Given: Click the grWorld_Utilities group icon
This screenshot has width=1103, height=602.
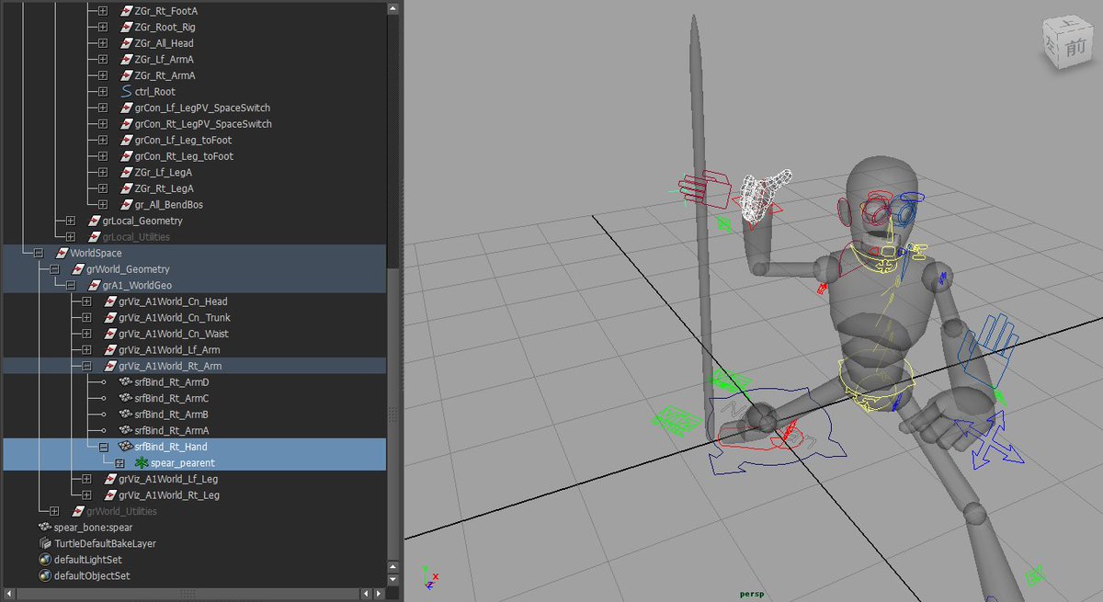Looking at the screenshot, I should point(77,511).
